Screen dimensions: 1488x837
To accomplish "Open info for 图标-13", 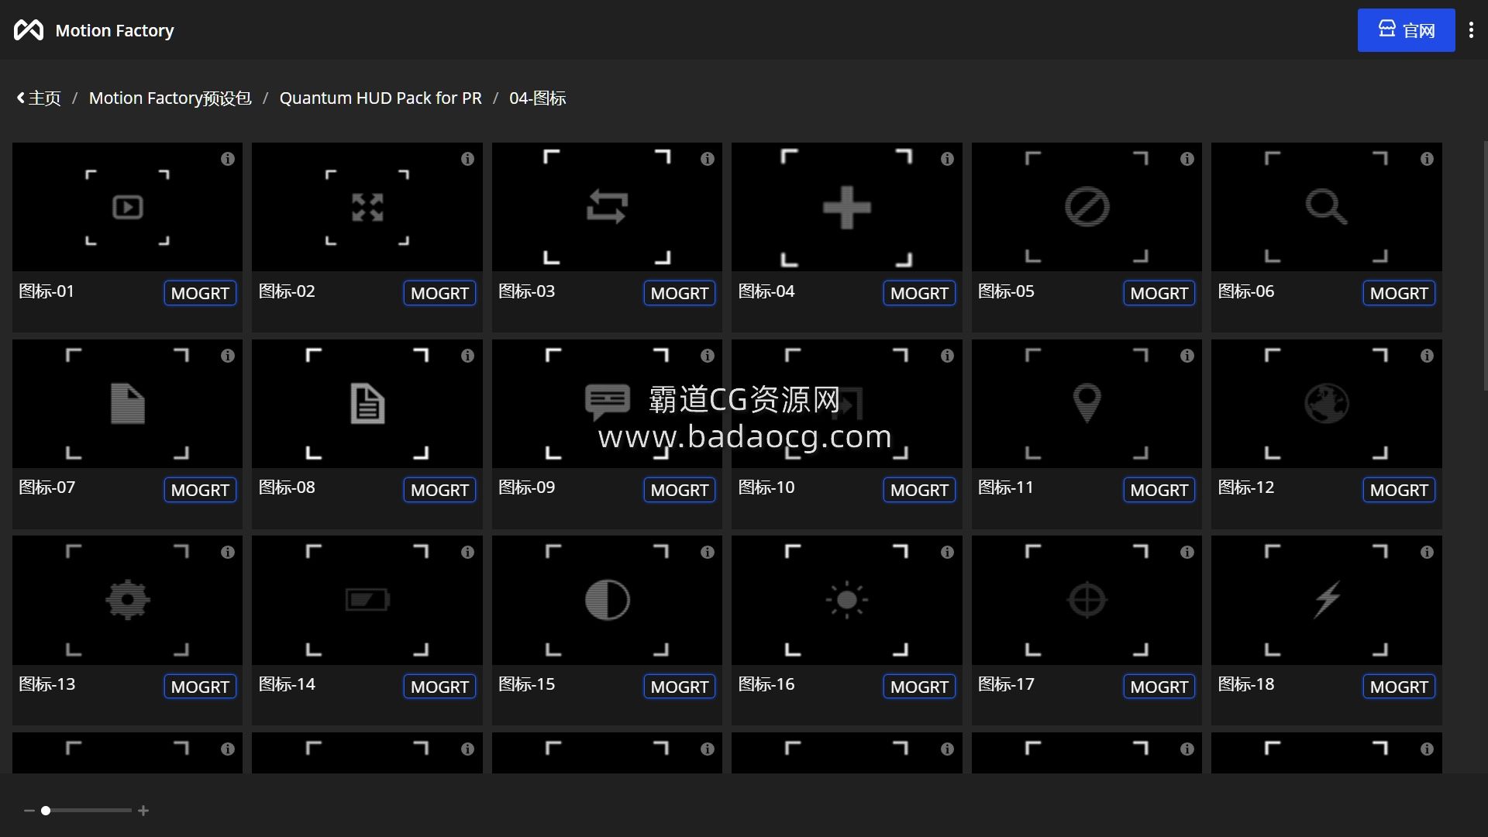I will [227, 553].
